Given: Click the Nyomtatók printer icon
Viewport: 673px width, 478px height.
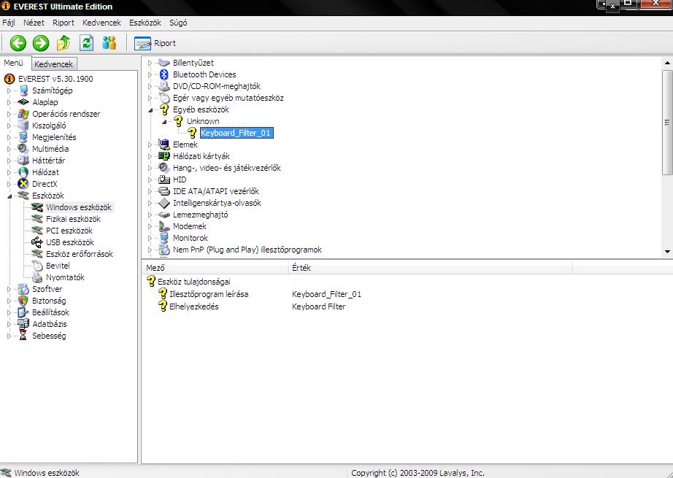Looking at the screenshot, I should point(37,277).
